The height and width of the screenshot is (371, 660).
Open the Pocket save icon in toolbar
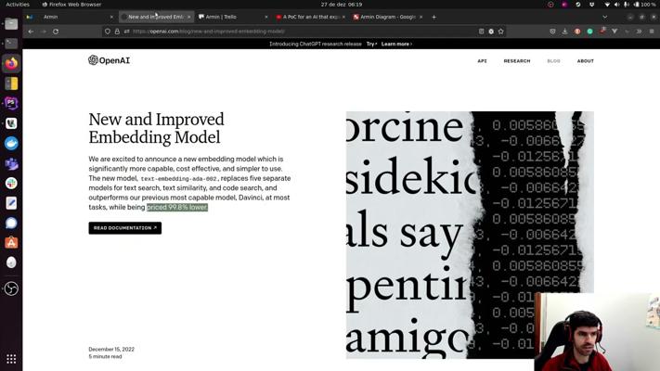click(552, 32)
